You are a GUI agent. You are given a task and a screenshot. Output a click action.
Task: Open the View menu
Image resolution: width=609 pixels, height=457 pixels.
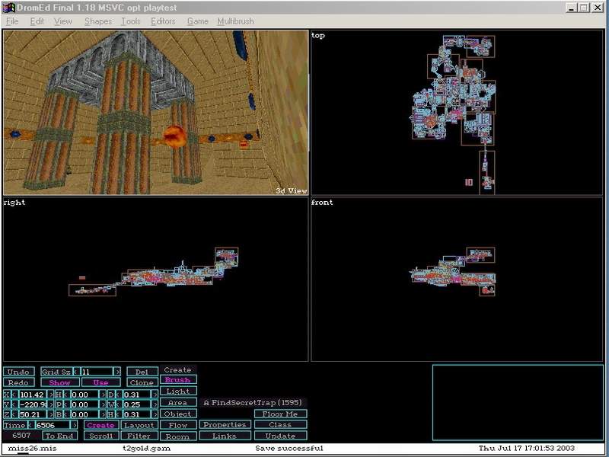click(62, 21)
